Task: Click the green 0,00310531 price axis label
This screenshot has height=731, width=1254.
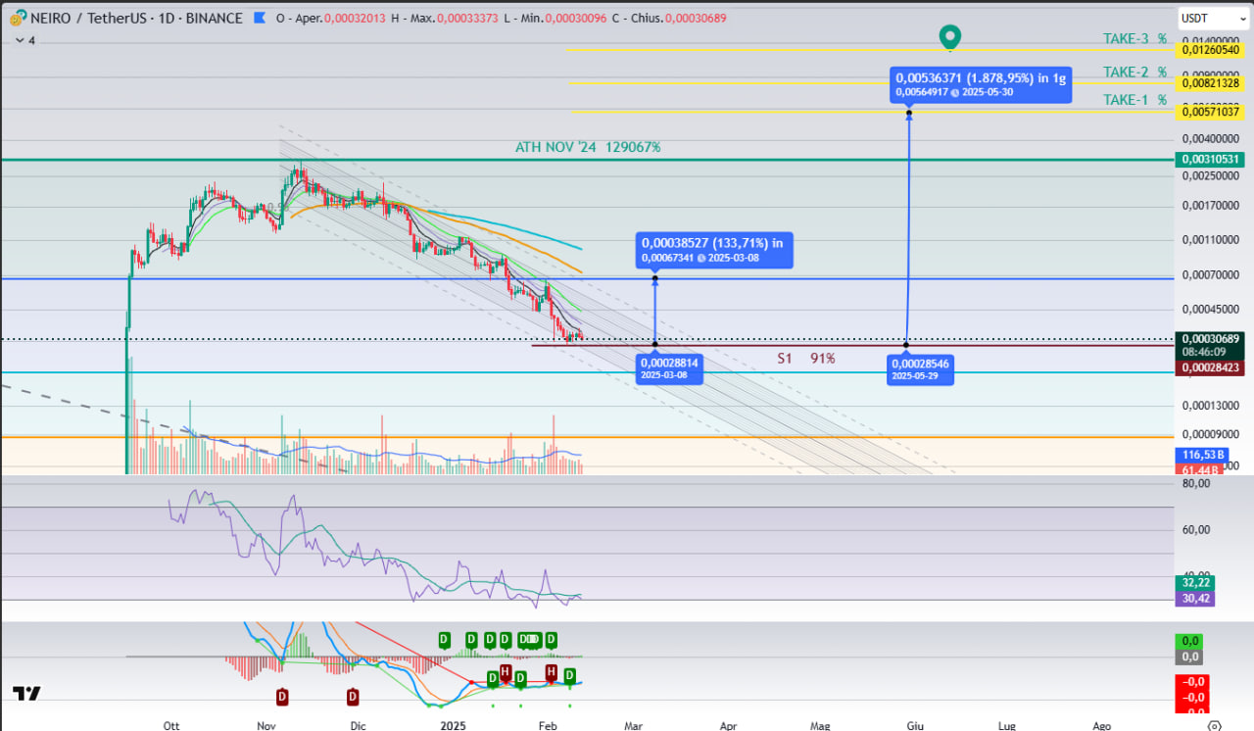Action: click(1210, 160)
